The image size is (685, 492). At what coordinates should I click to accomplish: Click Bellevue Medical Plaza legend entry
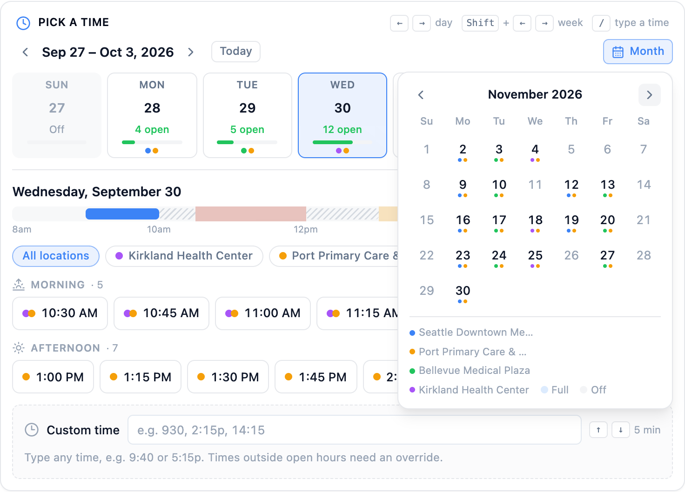coord(470,371)
